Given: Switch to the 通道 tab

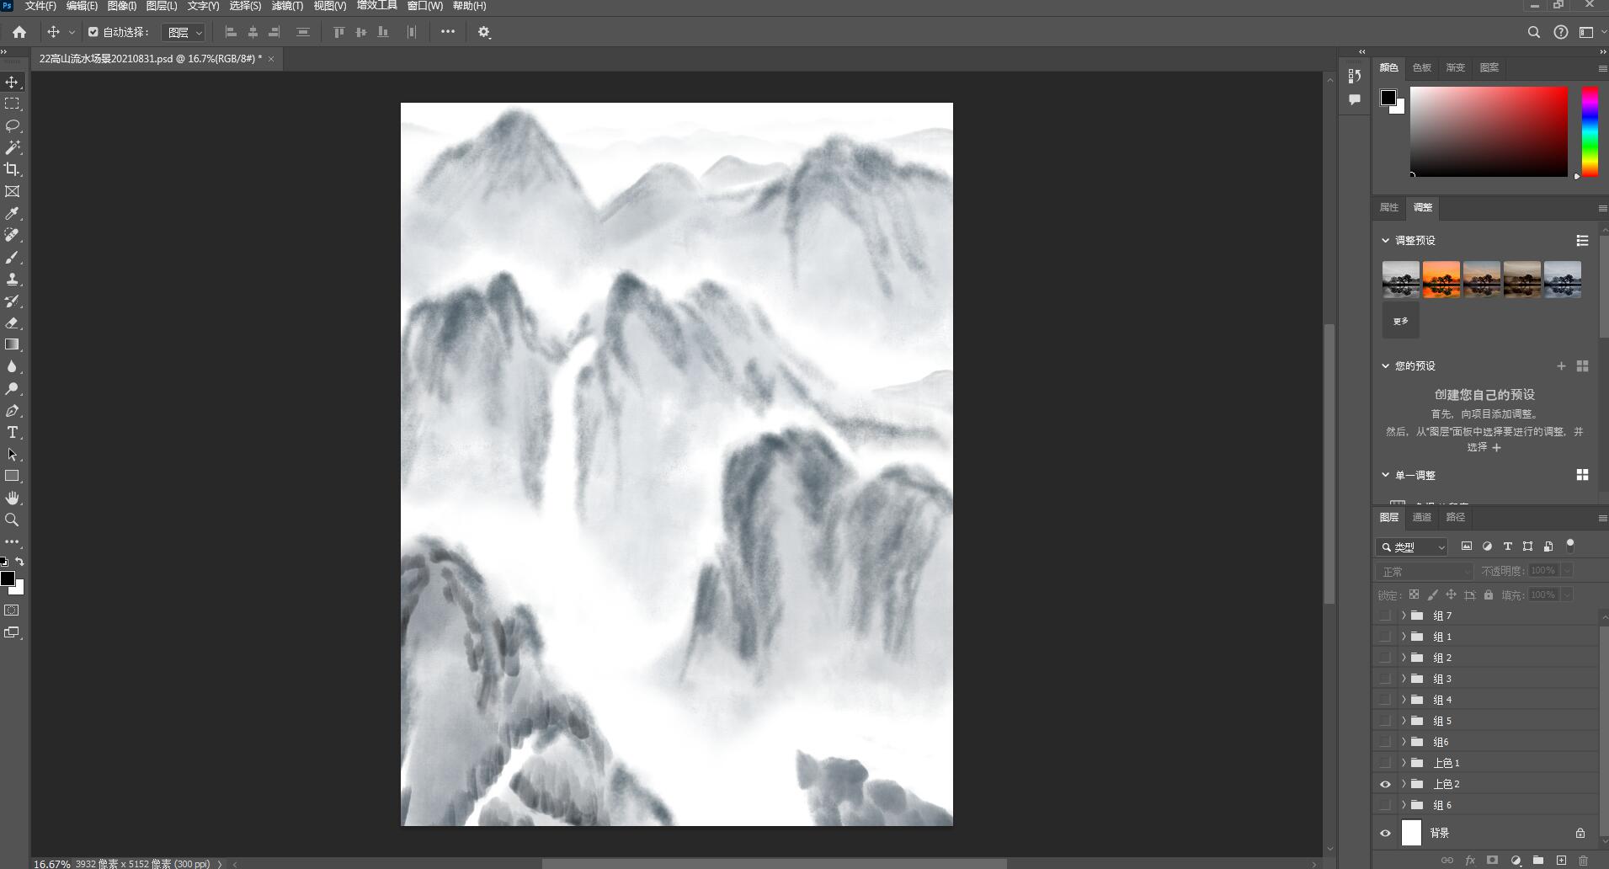Looking at the screenshot, I should 1422,517.
